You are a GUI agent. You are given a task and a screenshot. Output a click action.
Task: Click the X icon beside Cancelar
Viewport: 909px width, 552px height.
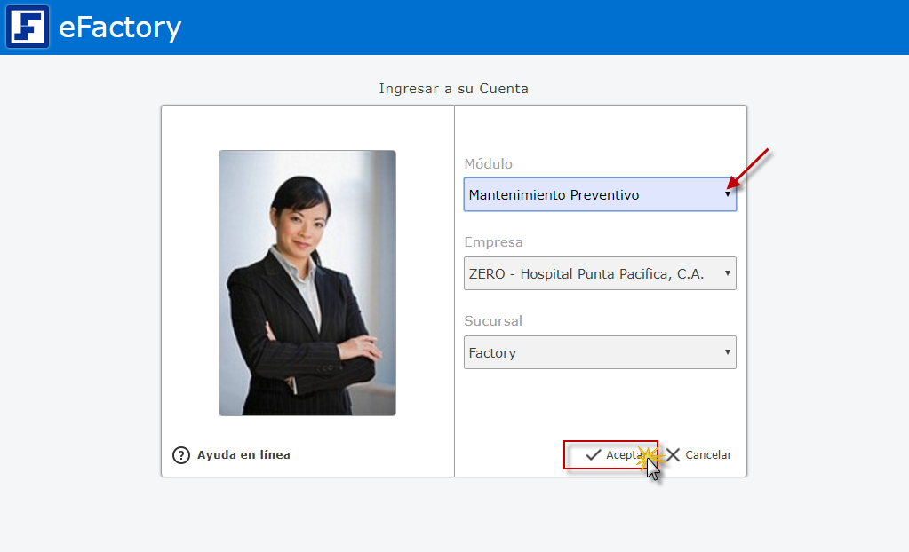coord(674,455)
